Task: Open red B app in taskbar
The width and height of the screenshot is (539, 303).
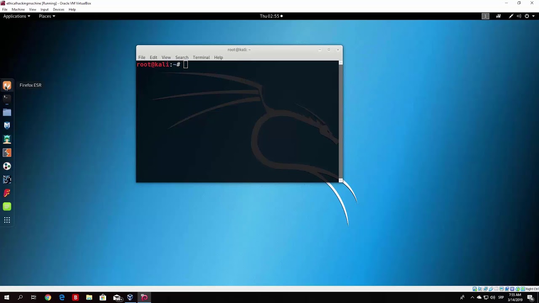Action: 75,298
